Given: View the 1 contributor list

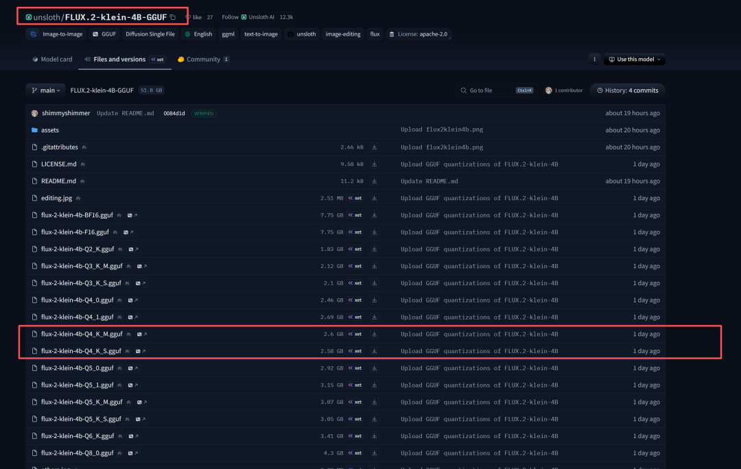Looking at the screenshot, I should [x=564, y=91].
